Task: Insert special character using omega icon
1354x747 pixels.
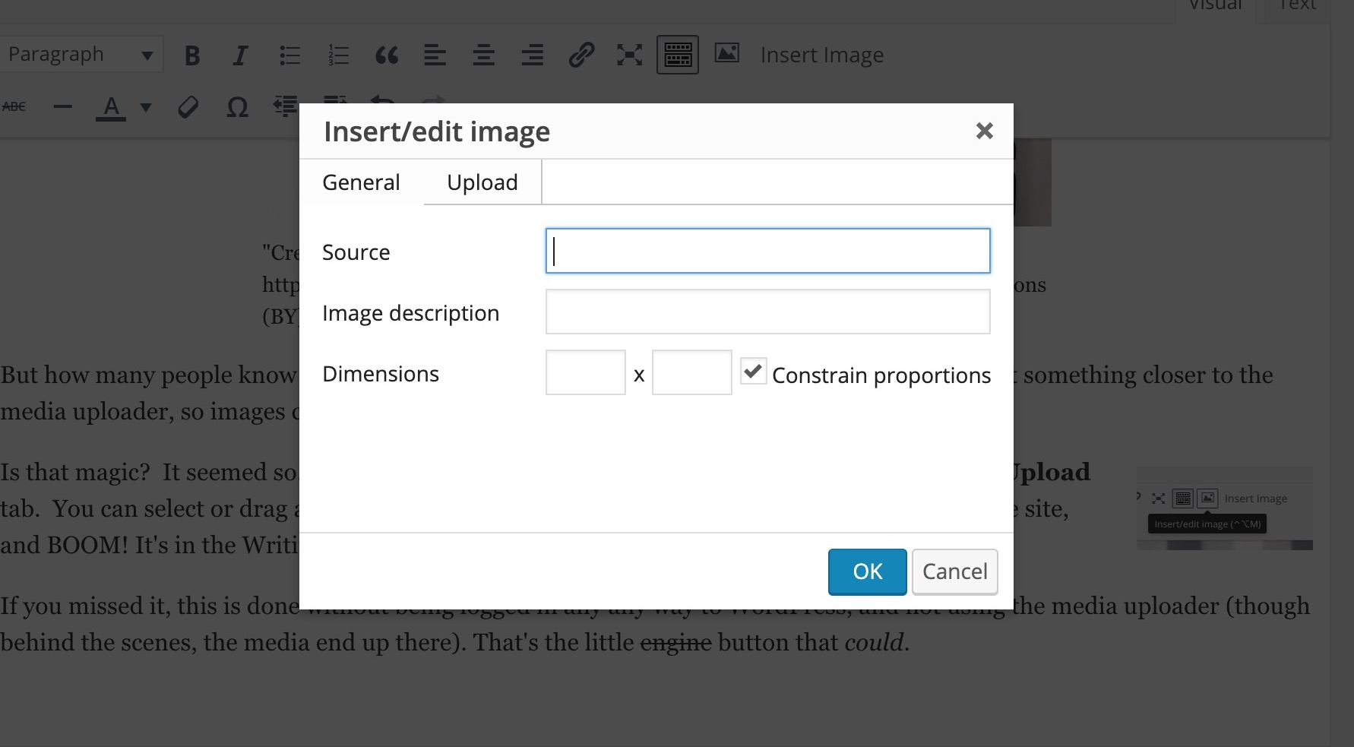Action: 237,107
